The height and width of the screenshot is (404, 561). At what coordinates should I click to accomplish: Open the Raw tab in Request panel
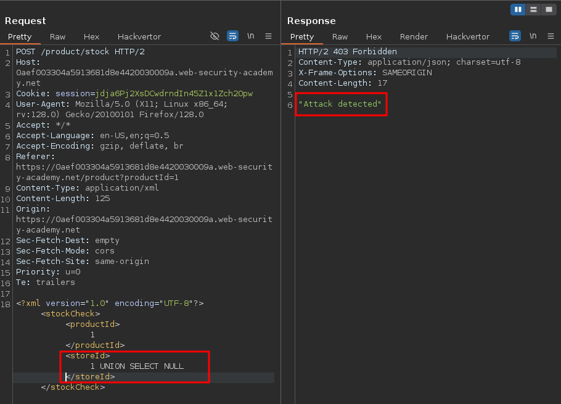click(x=57, y=37)
